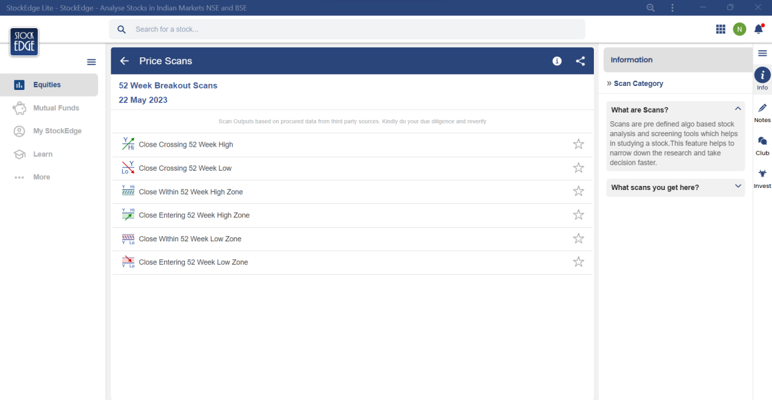Star the Close Crossing 52 Week Low scan
The width and height of the screenshot is (772, 400).
(x=578, y=168)
